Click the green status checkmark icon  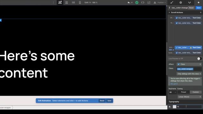coord(137,3)
